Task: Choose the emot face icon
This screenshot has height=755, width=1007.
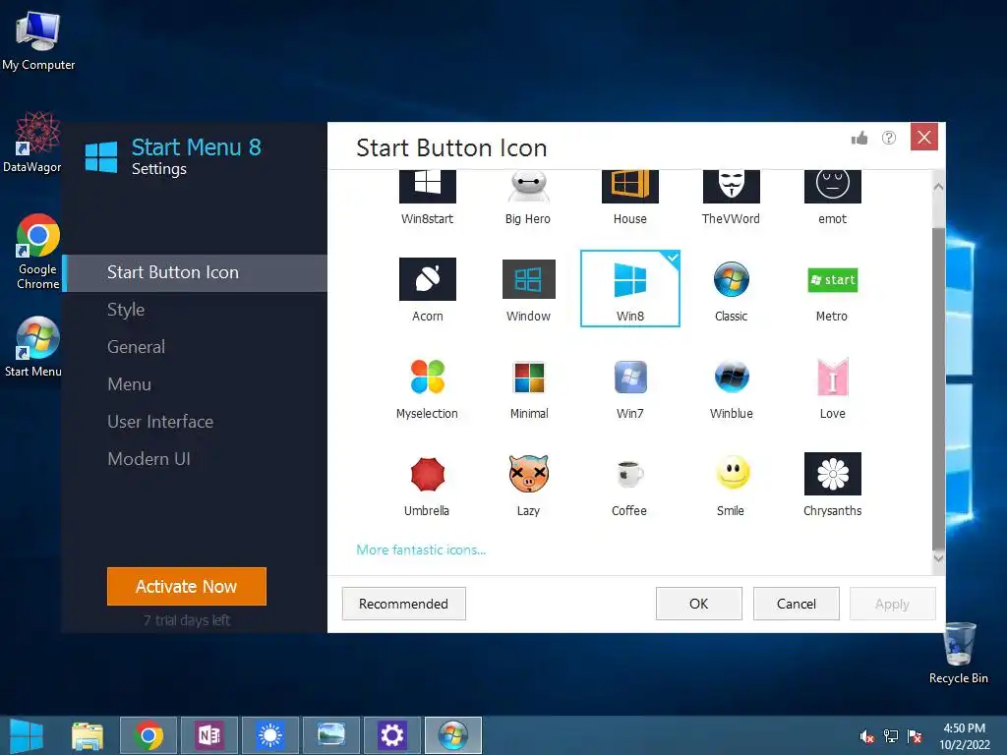Action: 832,198
